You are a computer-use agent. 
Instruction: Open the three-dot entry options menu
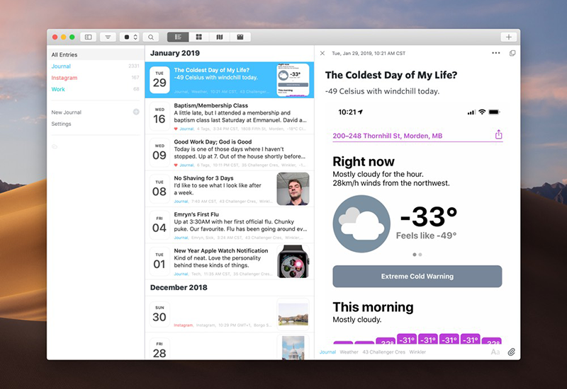[495, 53]
